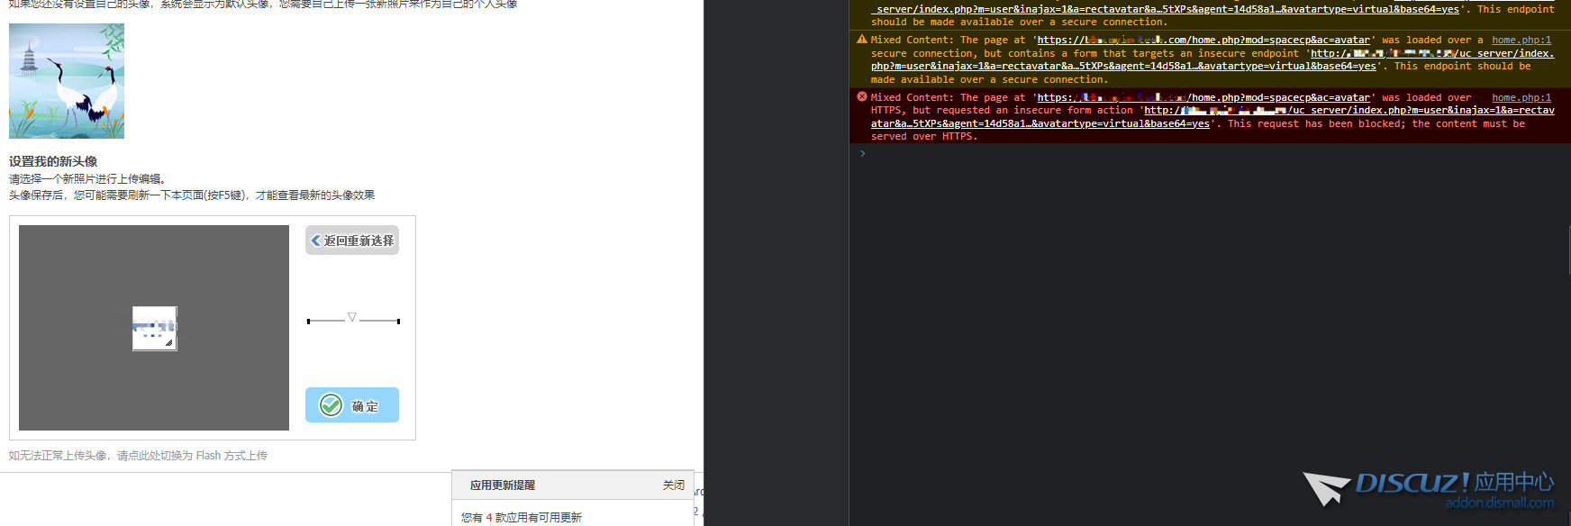1571x526 pixels.
Task: Click the yellow warning triangle icon in console
Action: coord(861,40)
